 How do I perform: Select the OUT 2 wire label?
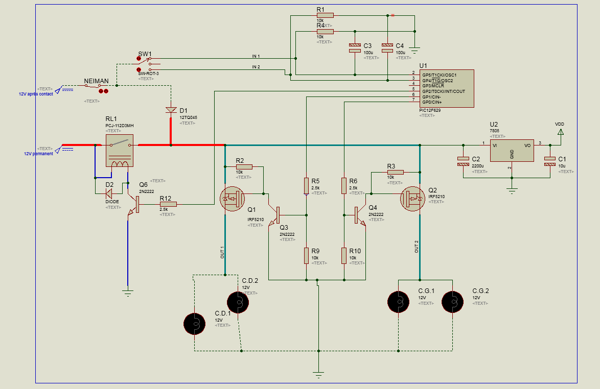tap(417, 247)
